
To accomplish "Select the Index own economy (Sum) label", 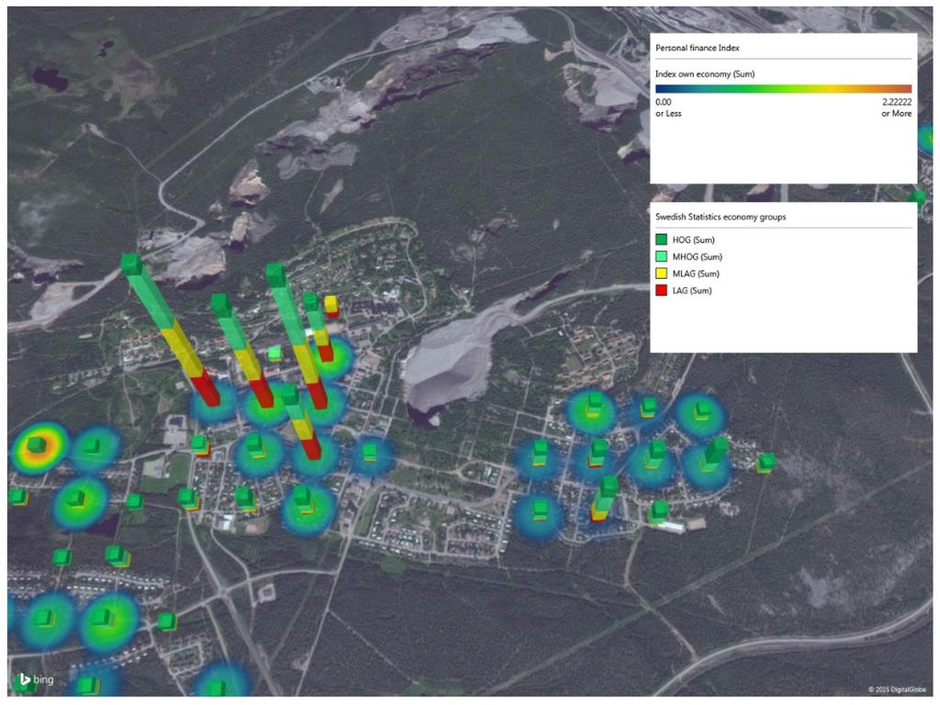I will [704, 73].
